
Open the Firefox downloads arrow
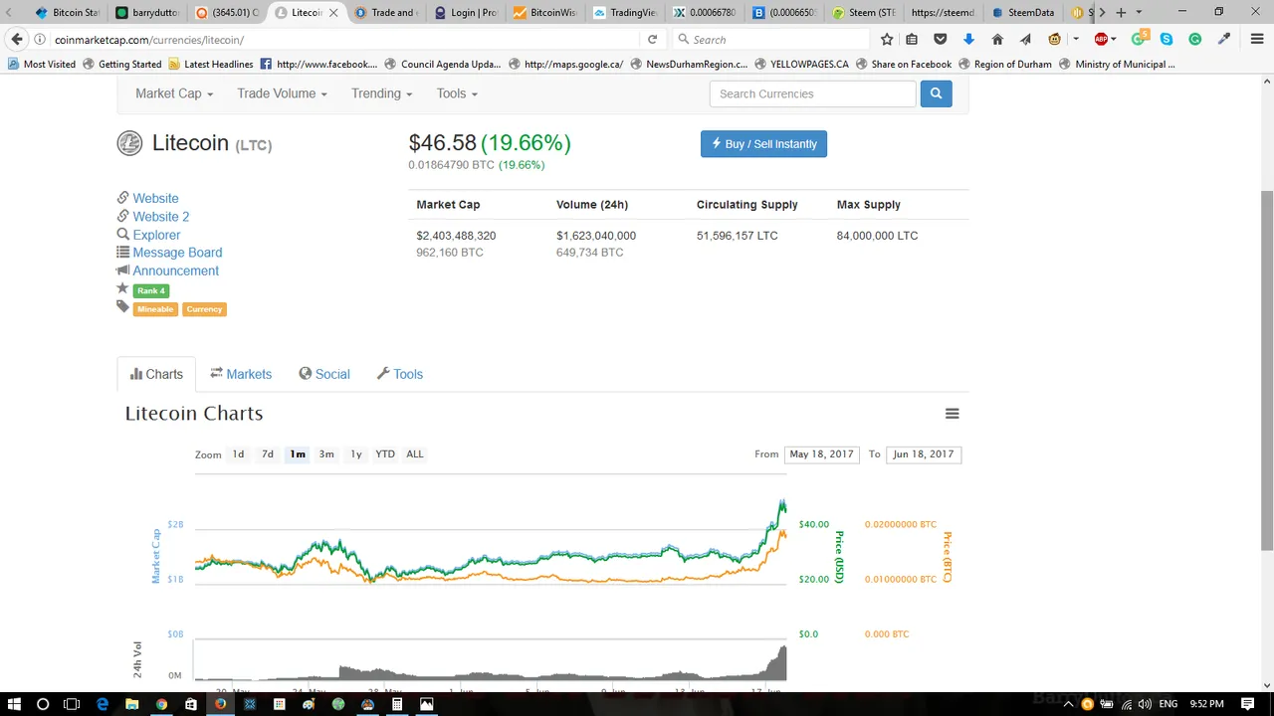tap(968, 40)
